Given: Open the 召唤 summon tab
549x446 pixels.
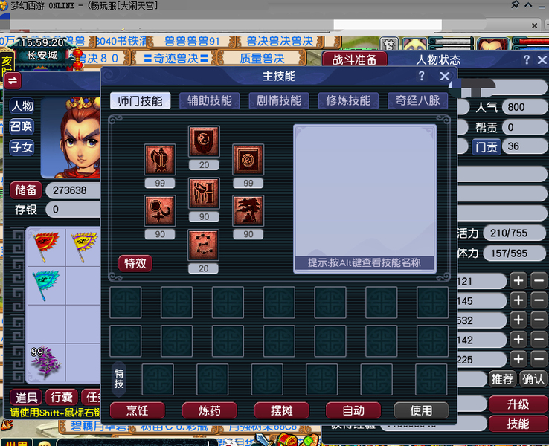Looking at the screenshot, I should pos(22,126).
